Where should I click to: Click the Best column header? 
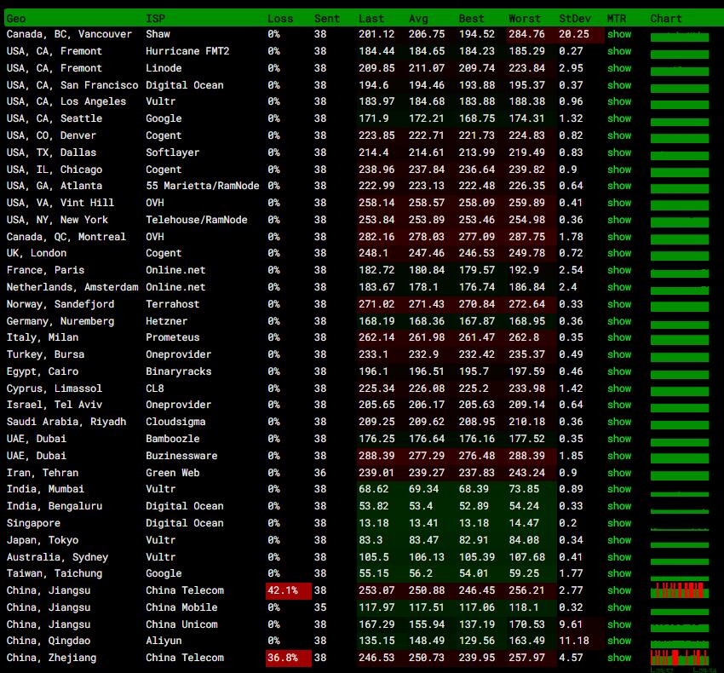(471, 19)
